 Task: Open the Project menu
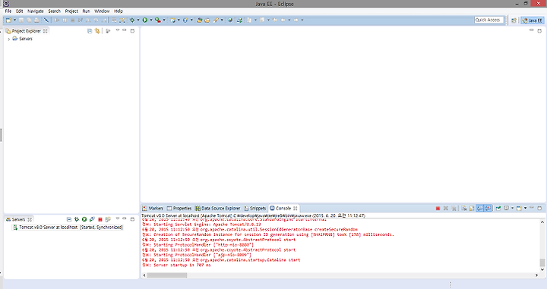pyautogui.click(x=71, y=11)
